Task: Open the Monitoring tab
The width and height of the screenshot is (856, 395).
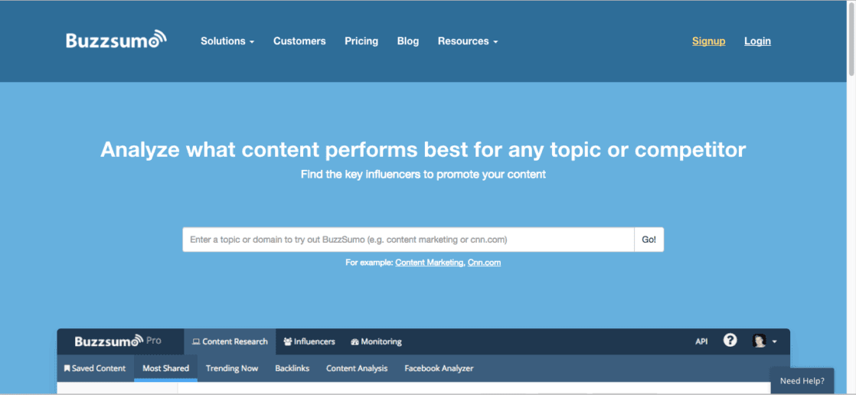Action: pos(376,341)
